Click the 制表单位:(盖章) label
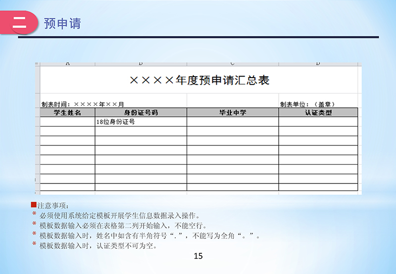This screenshot has width=396, height=274. tap(307, 104)
